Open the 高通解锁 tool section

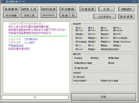(11, 9)
